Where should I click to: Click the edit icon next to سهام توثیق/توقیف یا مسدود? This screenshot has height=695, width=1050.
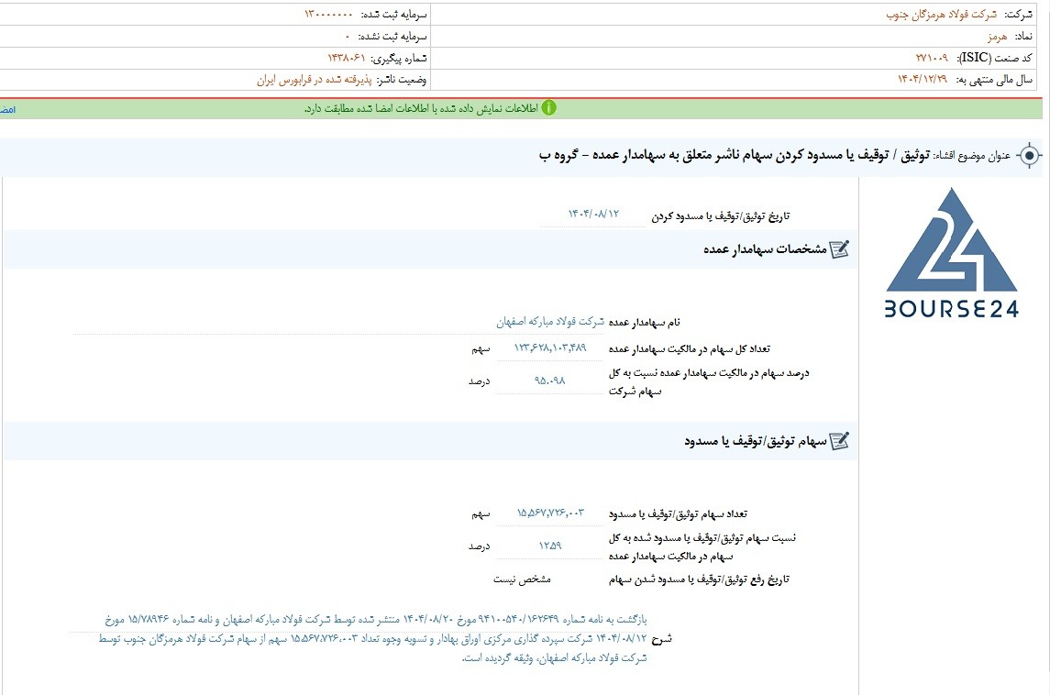[x=839, y=441]
